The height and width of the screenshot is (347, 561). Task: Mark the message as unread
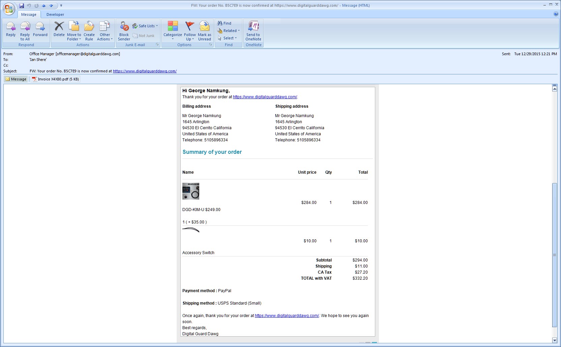coord(204,31)
